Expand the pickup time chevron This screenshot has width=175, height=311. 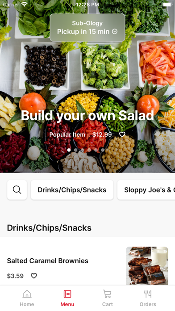(115, 31)
